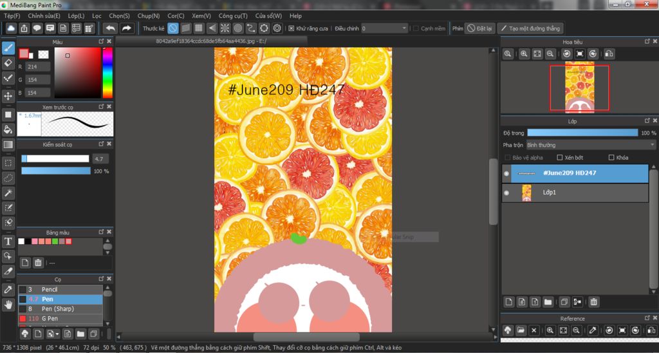Select the Select Pen tool

(8, 207)
